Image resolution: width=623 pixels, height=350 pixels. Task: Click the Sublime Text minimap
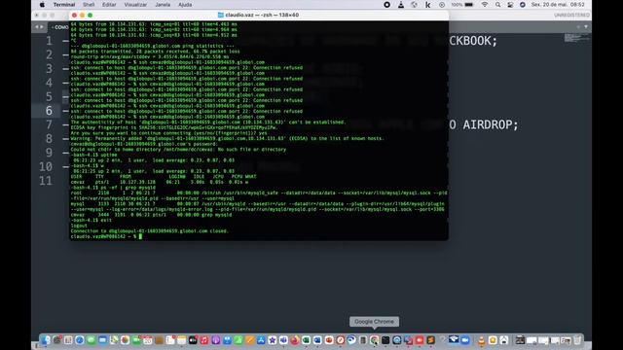577,38
